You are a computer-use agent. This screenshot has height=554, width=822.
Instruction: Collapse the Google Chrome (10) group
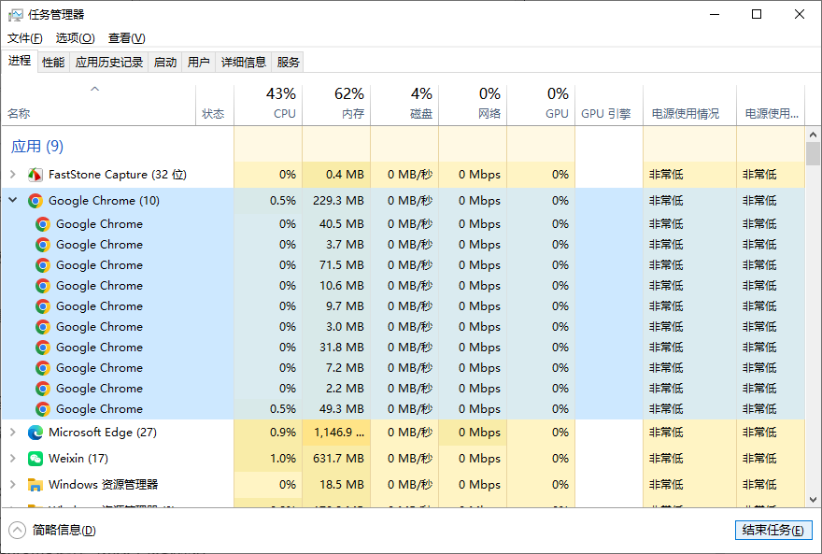point(12,201)
